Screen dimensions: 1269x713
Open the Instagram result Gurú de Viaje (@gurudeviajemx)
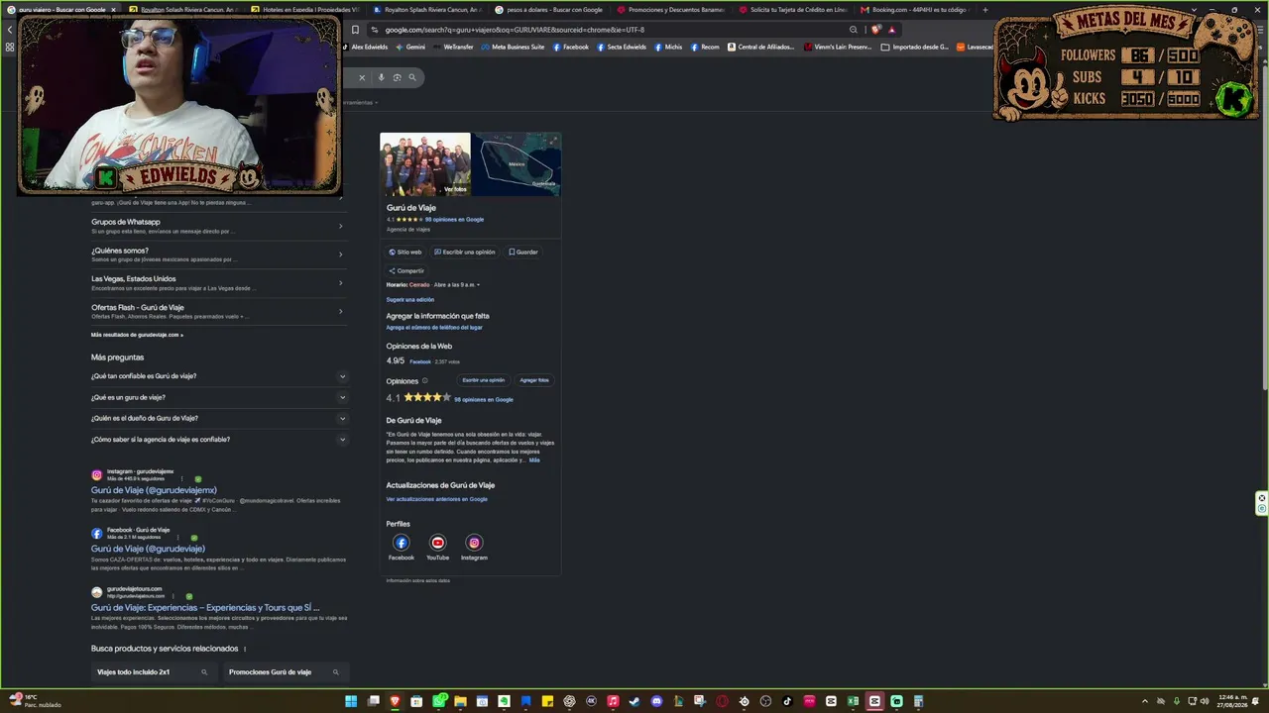(x=154, y=490)
